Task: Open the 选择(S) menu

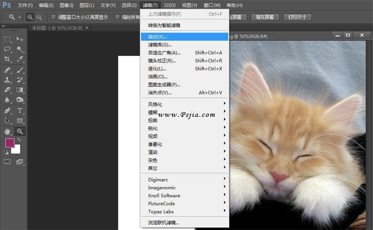Action: [129, 5]
